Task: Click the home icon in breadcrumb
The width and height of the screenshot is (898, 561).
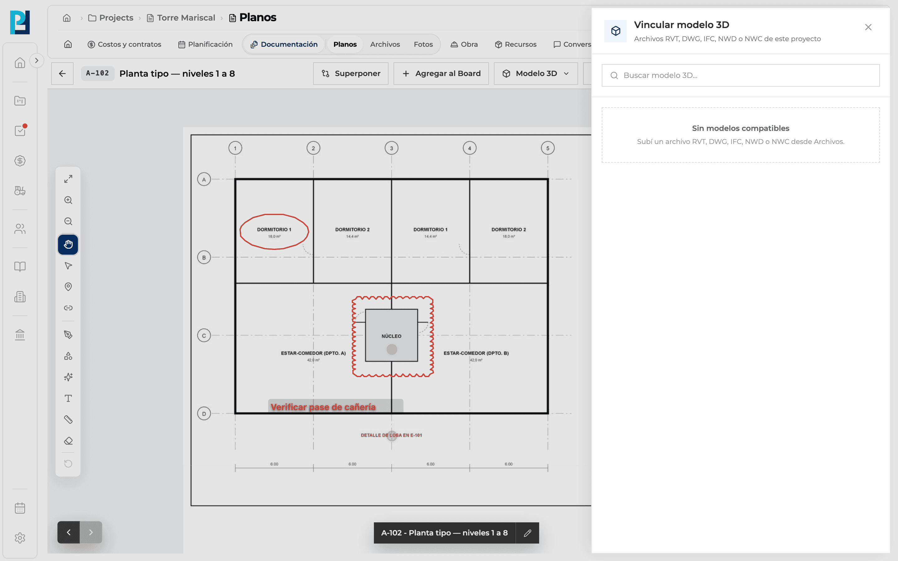Action: click(67, 18)
